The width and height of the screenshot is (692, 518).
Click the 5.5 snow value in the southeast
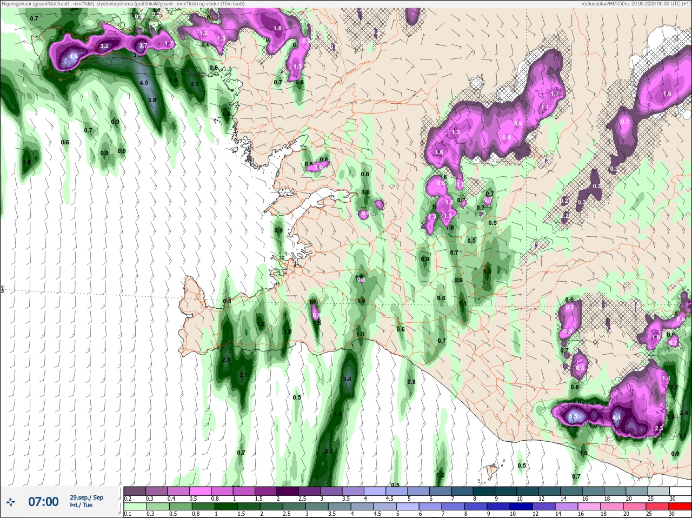pos(574,417)
